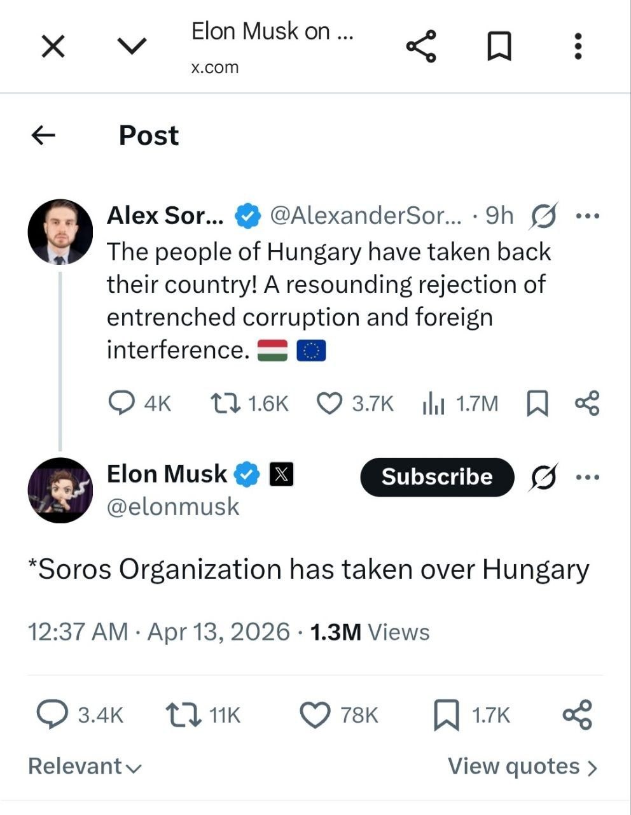Click the Subscribe button on Elon Musk
Image resolution: width=631 pixels, height=815 pixels.
437,477
